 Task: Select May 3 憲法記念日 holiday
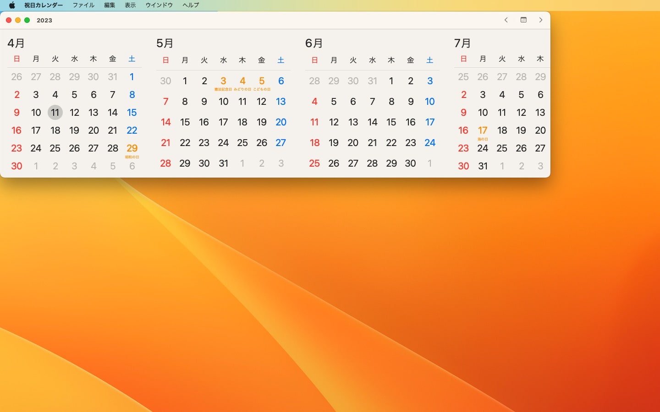[x=223, y=81]
